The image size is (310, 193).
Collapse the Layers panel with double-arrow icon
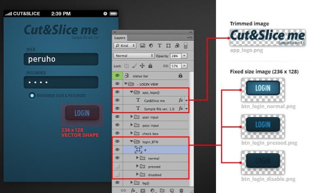pyautogui.click(x=191, y=32)
